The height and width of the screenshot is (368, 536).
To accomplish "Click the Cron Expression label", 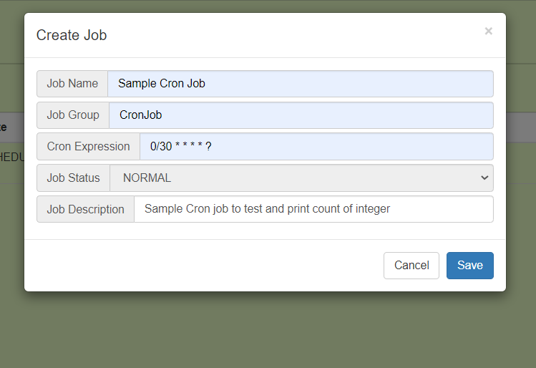I will click(88, 147).
